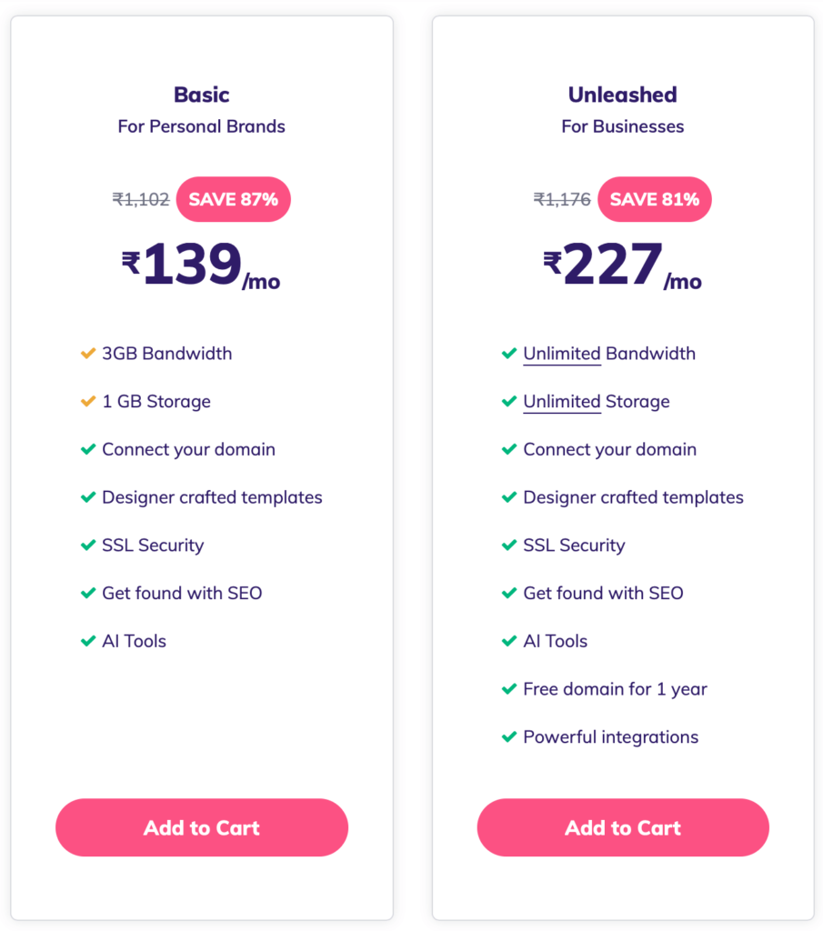Viewport: 823px width, 931px height.
Task: Click the SAVE 81% badge
Action: (x=655, y=199)
